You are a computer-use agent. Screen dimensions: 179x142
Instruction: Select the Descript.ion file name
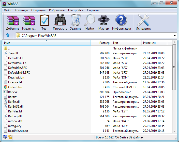16,78
